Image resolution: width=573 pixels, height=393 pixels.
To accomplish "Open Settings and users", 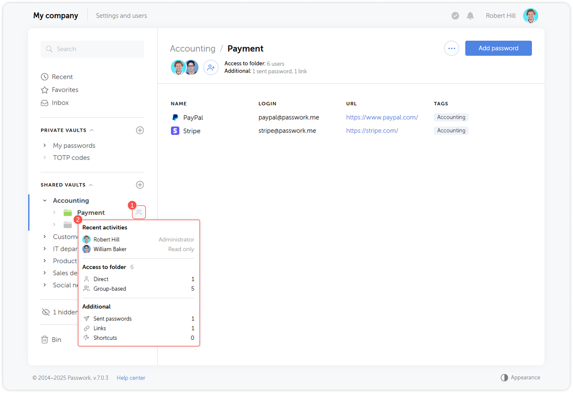I will click(x=121, y=16).
